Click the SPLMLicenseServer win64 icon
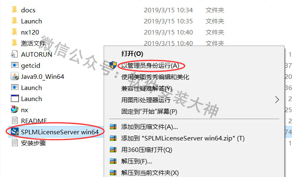Image resolution: width=292 pixels, height=177 pixels. (15, 132)
